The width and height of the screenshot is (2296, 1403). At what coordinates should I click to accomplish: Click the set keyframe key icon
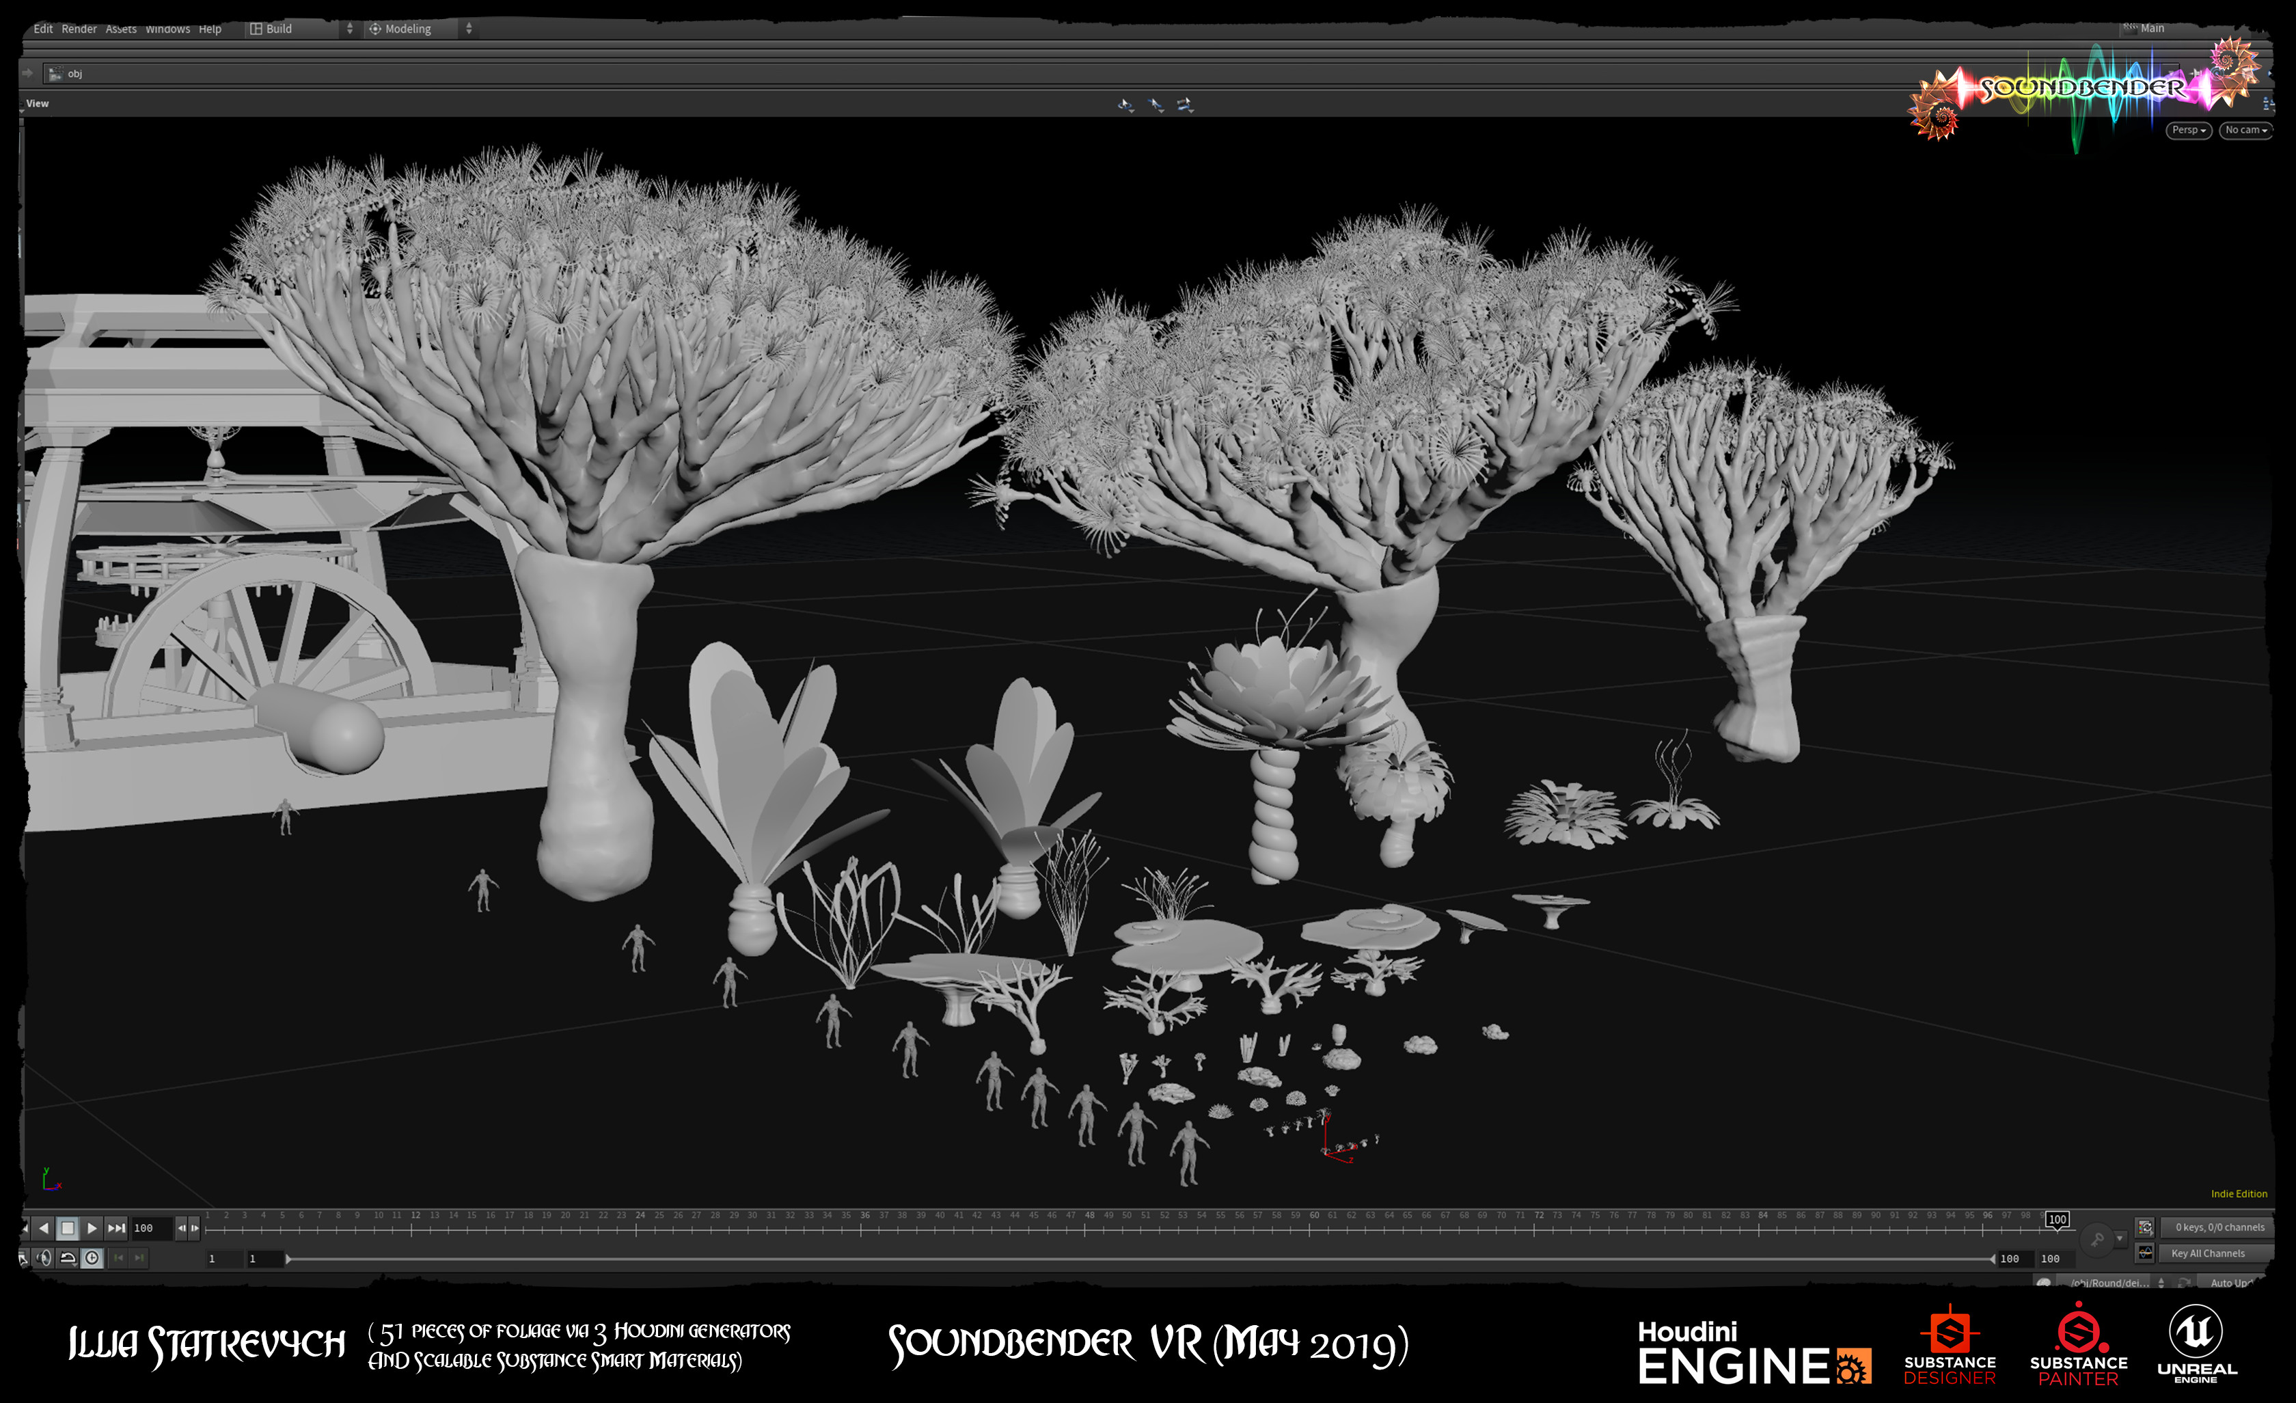(2096, 1239)
